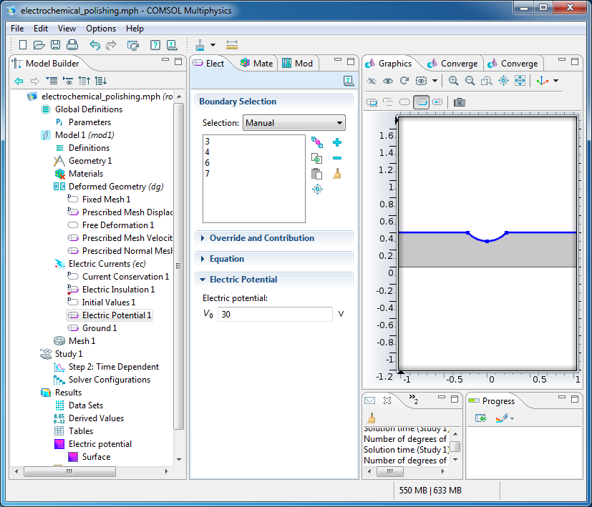
Task: Switch to the Mate settings tab
Action: coord(256,64)
